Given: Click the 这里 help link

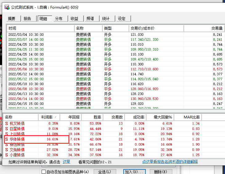Looking at the screenshot, I should [x=67, y=162].
